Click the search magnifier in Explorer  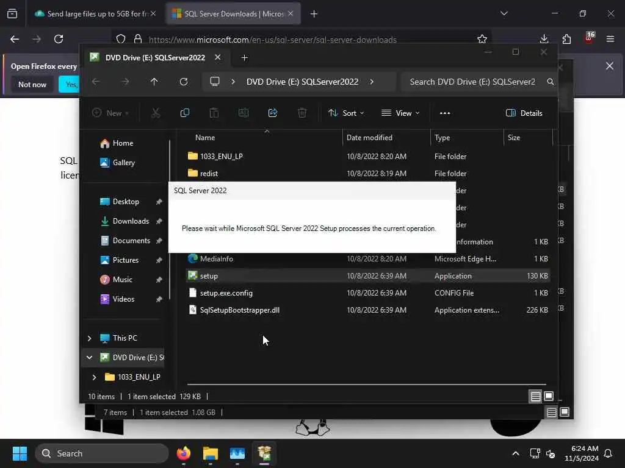click(x=550, y=82)
